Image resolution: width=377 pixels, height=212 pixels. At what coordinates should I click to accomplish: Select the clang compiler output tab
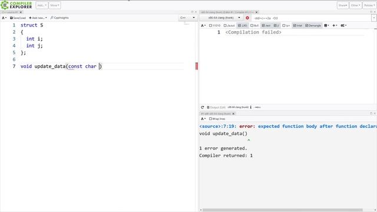pyautogui.click(x=227, y=12)
